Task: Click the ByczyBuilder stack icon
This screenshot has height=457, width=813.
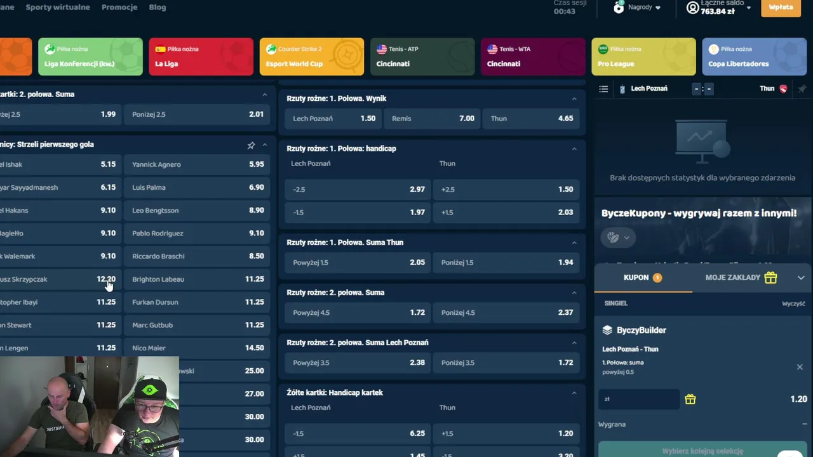Action: [607, 330]
